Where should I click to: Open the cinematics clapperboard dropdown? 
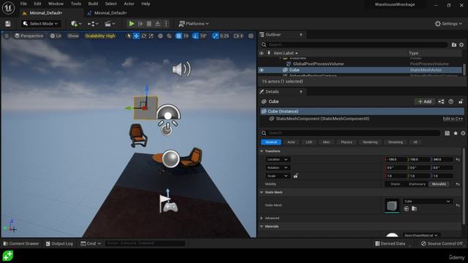click(110, 23)
